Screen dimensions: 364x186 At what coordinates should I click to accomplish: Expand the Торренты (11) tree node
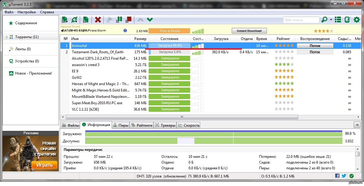click(7, 37)
